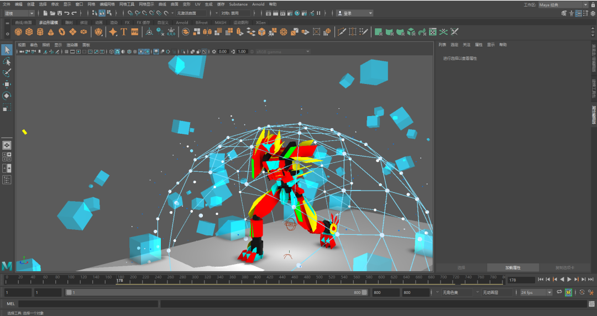
Task: Toggle smooth shade all in viewport
Action: coord(118,51)
